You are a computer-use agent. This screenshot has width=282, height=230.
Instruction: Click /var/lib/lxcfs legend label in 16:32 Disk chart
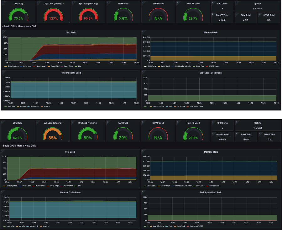point(159,107)
